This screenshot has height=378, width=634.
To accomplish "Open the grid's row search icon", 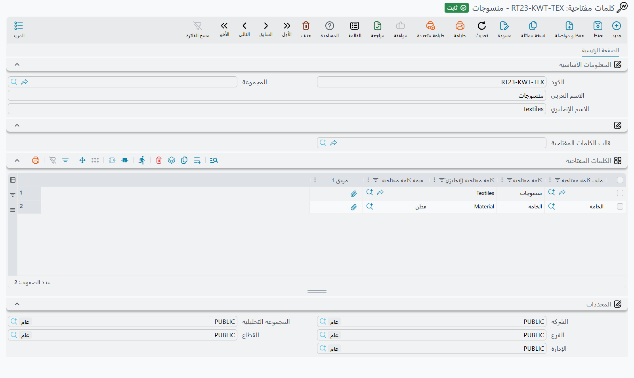I will click(214, 160).
